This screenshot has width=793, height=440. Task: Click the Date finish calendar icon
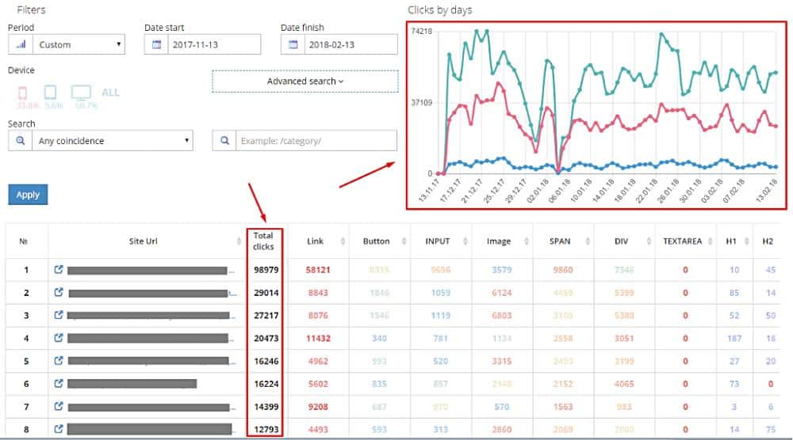click(293, 44)
